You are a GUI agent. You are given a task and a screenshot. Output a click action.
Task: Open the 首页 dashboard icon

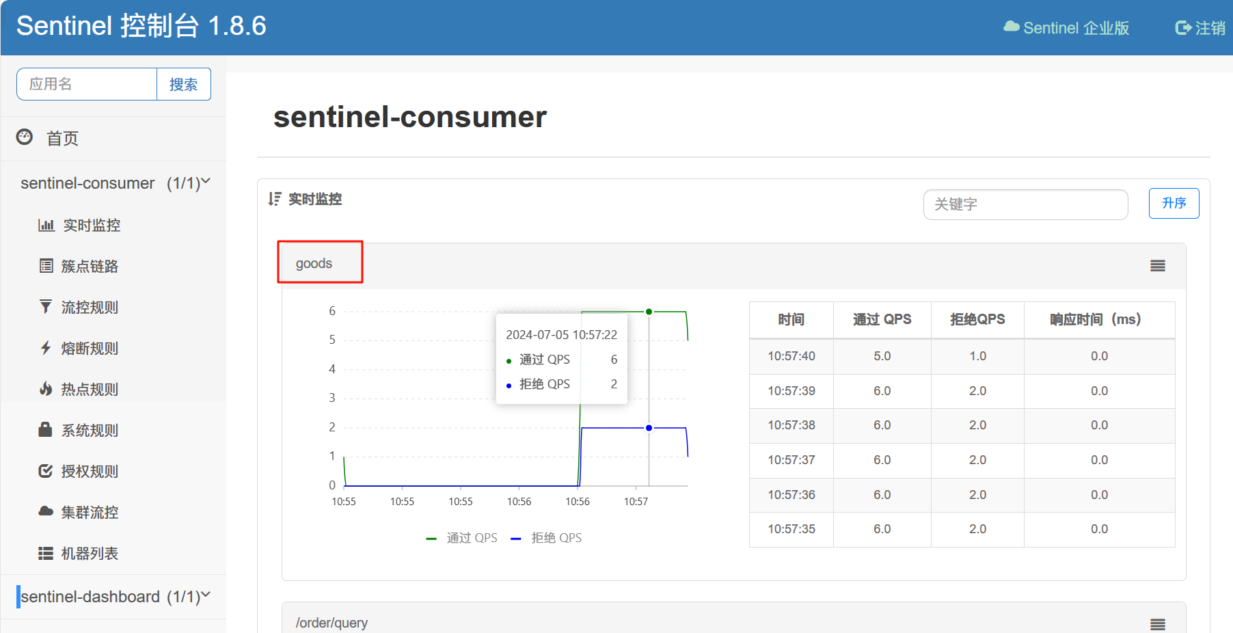[25, 137]
